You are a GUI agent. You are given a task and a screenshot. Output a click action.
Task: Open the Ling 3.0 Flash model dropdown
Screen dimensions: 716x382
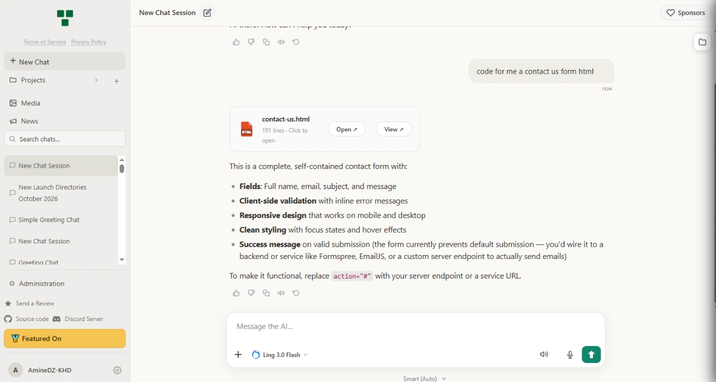tap(280, 355)
